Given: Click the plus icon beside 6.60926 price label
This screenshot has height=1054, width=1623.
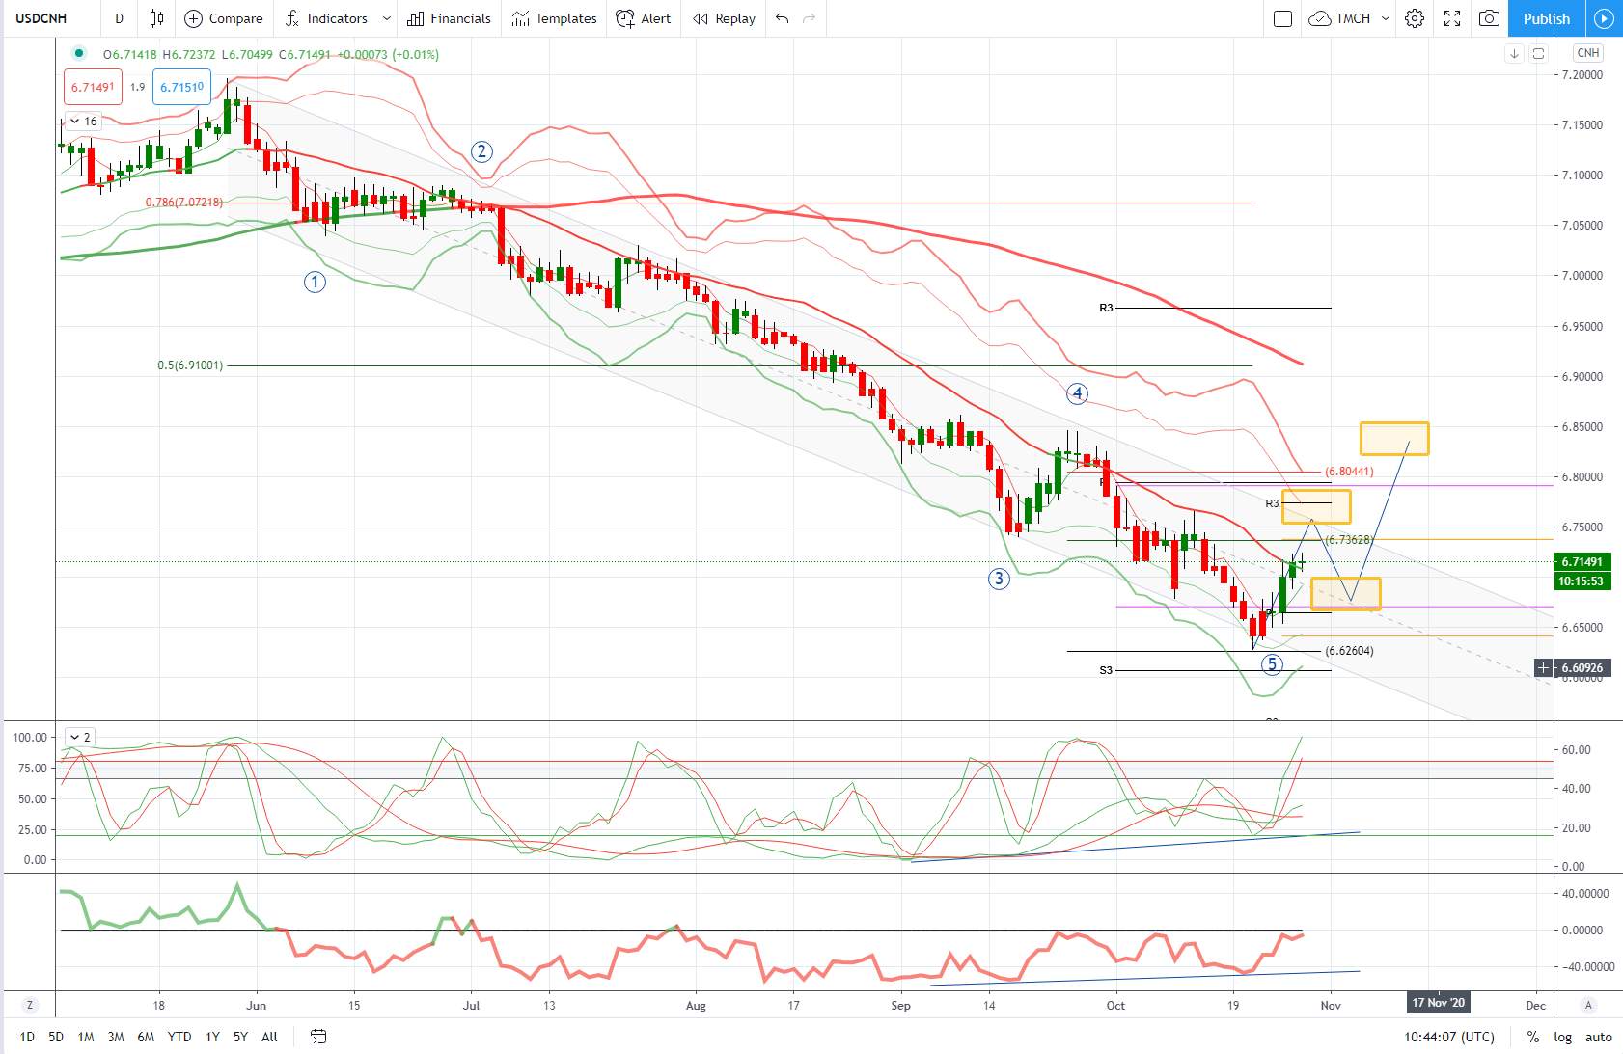Looking at the screenshot, I should (x=1544, y=667).
